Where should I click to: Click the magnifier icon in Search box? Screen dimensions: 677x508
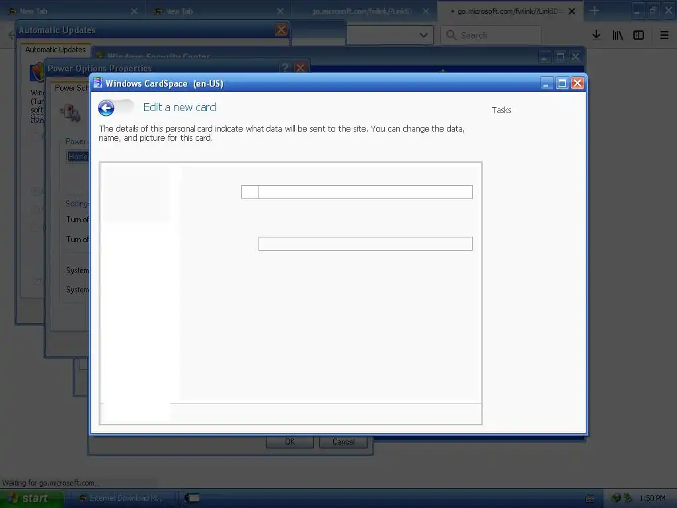pyautogui.click(x=451, y=35)
